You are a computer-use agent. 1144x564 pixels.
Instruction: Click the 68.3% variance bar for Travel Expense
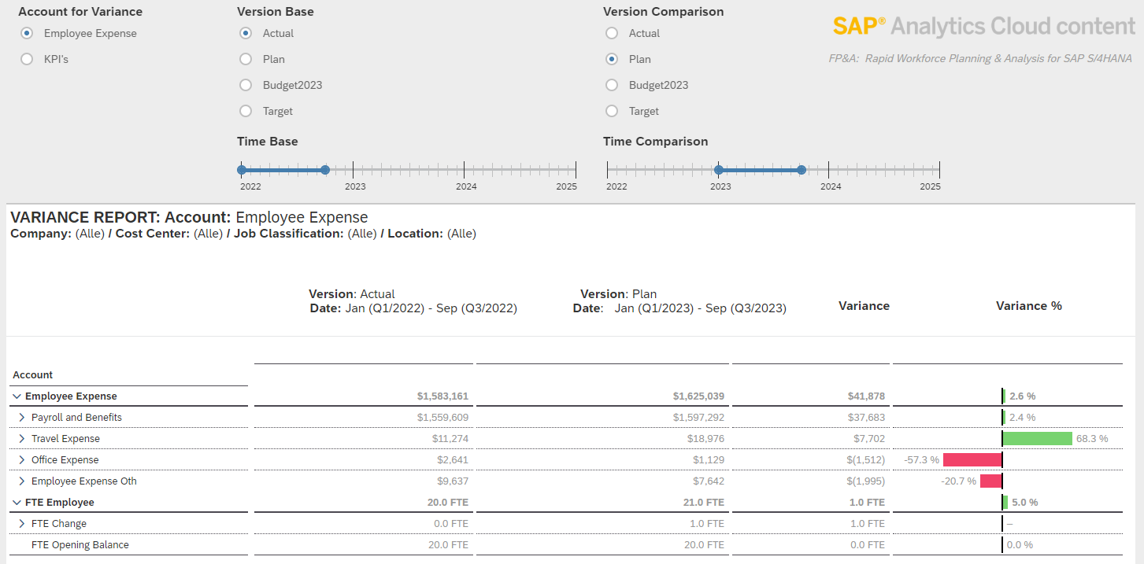(x=1036, y=438)
